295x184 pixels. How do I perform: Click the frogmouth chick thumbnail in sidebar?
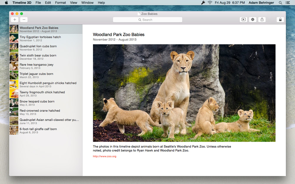(x=14, y=94)
